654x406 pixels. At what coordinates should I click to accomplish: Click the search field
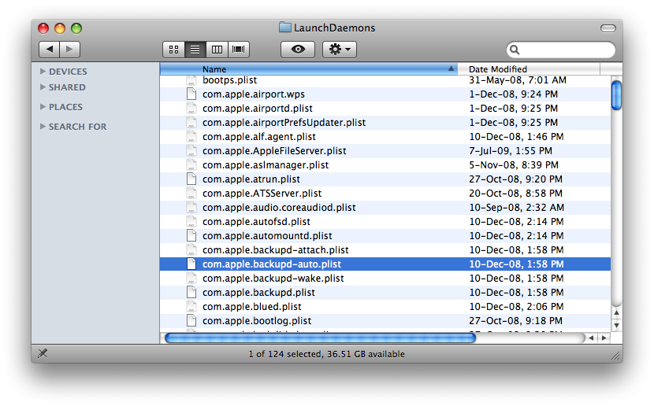[x=561, y=50]
